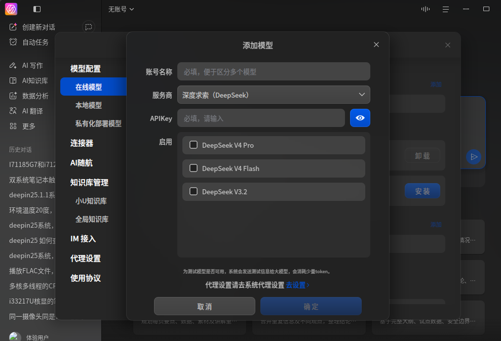Open the 使用协议 settings section

point(86,278)
